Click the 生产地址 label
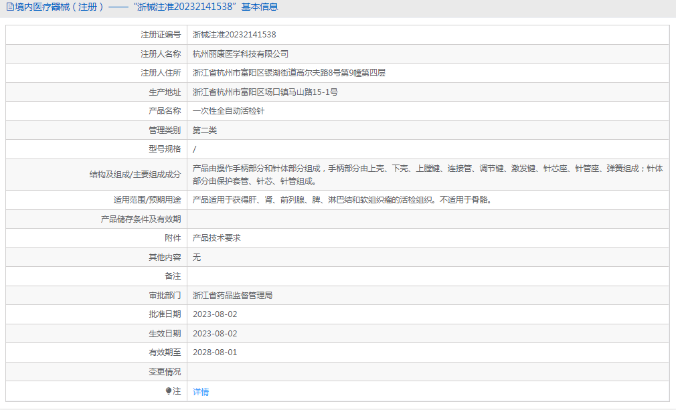Image resolution: width=676 pixels, height=410 pixels. click(165, 92)
